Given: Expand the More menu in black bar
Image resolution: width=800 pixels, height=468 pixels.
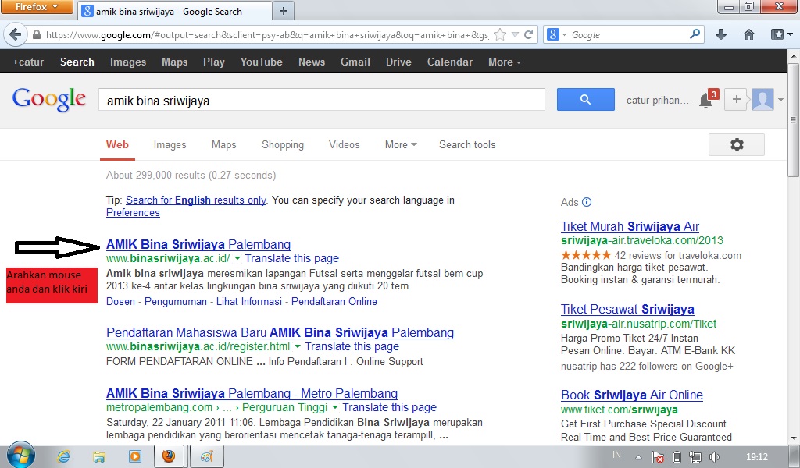Looking at the screenshot, I should pyautogui.click(x=504, y=62).
